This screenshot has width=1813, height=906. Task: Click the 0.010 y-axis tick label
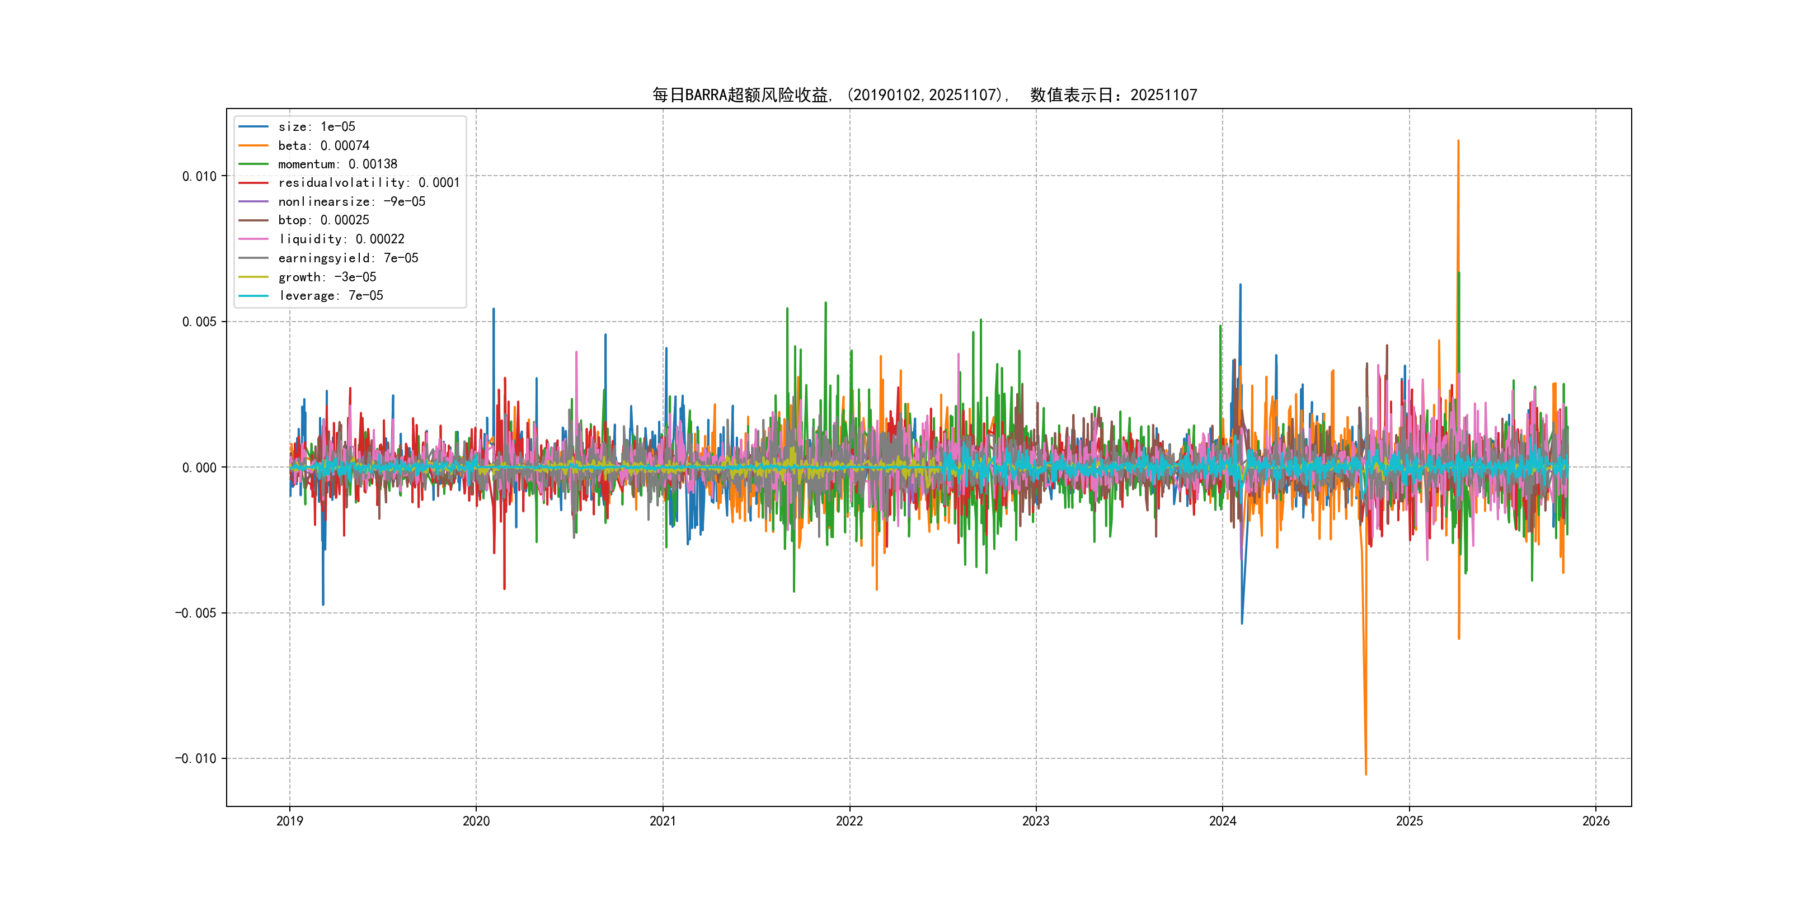[199, 176]
